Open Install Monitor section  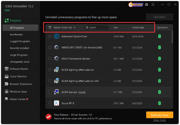pyautogui.click(x=16, y=76)
